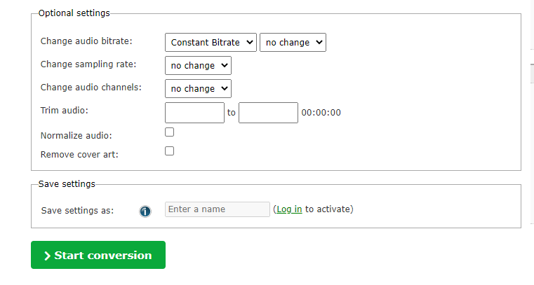The image size is (534, 285).
Task: Click the 'Remove cover art:' label text
Action: 79,154
